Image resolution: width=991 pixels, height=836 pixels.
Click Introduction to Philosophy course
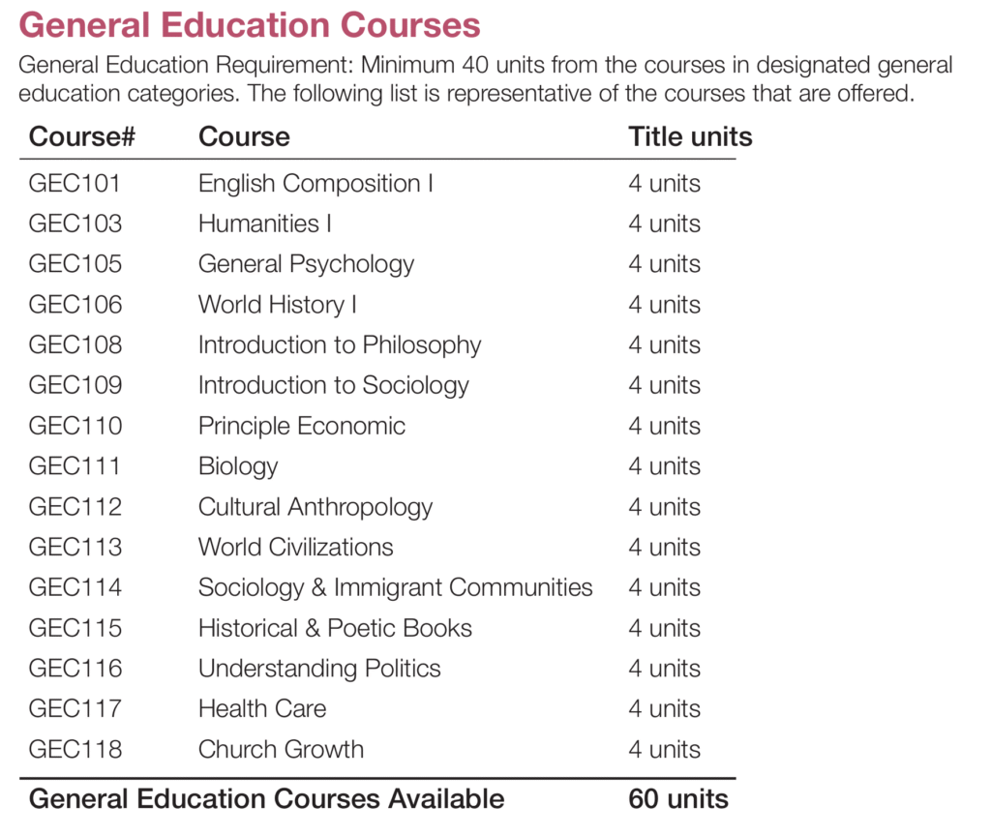point(340,345)
